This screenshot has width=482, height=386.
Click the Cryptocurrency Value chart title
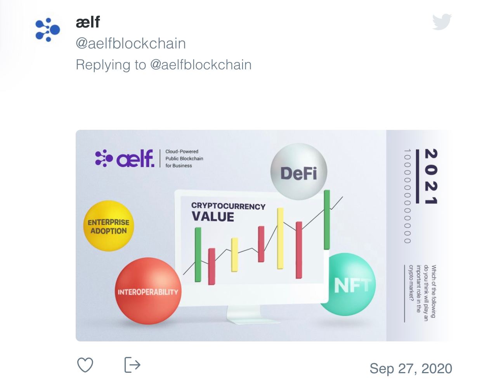tap(228, 212)
